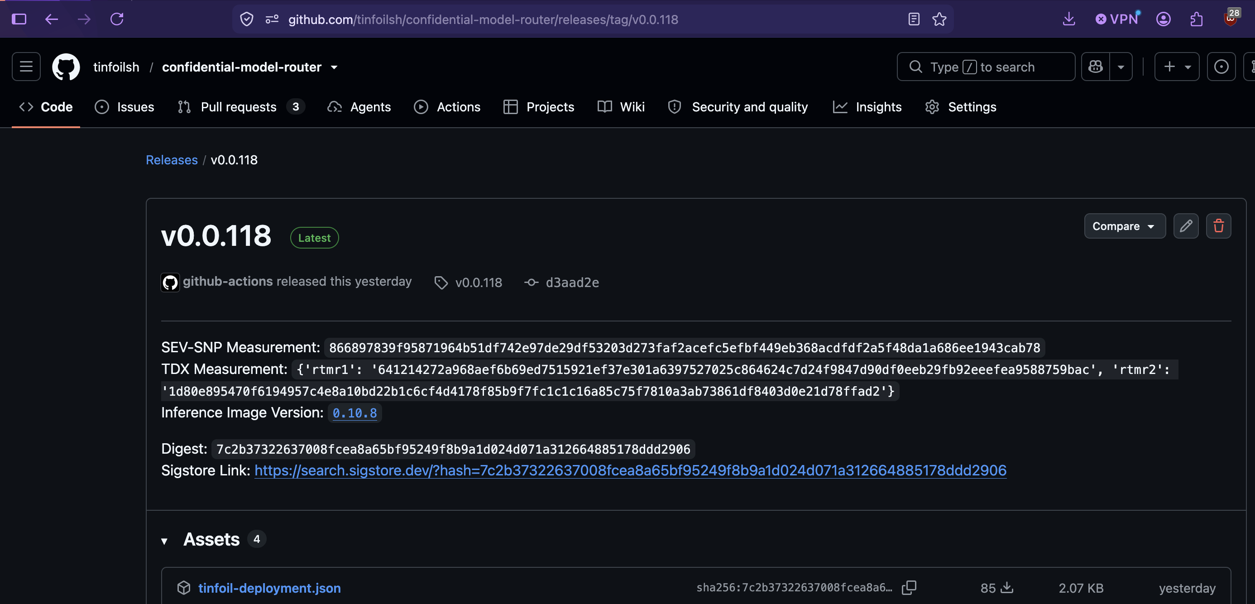This screenshot has width=1255, height=604.
Task: Open inference image version 0.10.8 link
Action: [x=354, y=413]
